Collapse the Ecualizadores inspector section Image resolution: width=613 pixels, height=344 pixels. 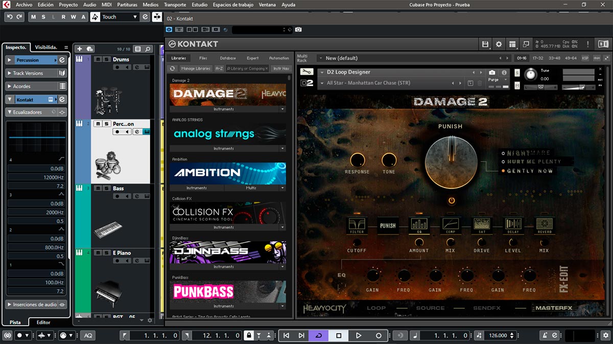[x=10, y=112]
